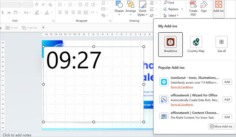The height and width of the screenshot is (137, 236).
Task: Select the Country Map add-in
Action: (x=196, y=45)
